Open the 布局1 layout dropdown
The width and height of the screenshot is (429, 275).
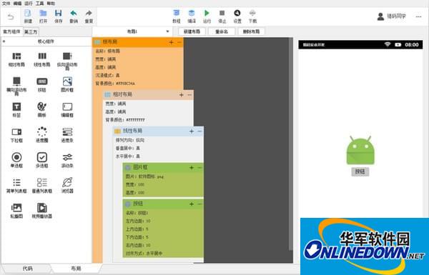[x=132, y=31]
